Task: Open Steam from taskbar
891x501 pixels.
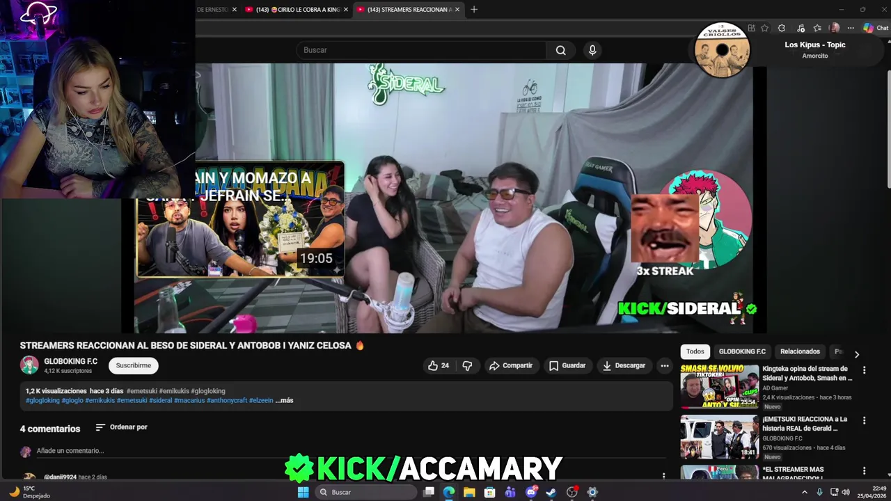Action: pos(551,492)
